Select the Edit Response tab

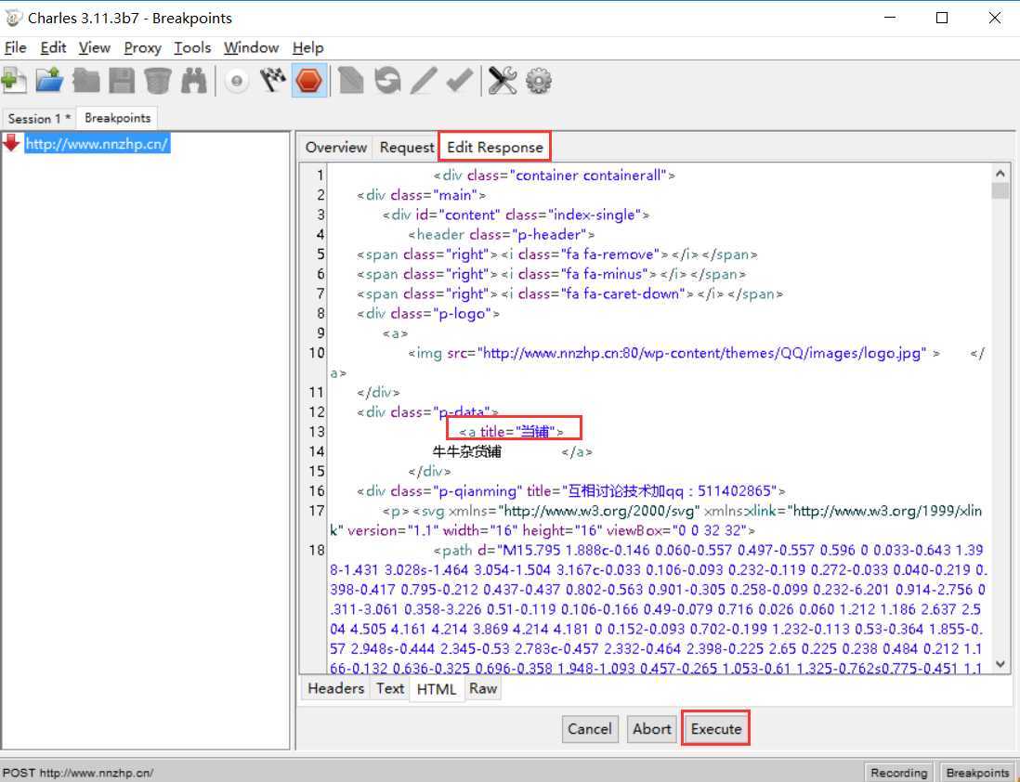[x=495, y=147]
